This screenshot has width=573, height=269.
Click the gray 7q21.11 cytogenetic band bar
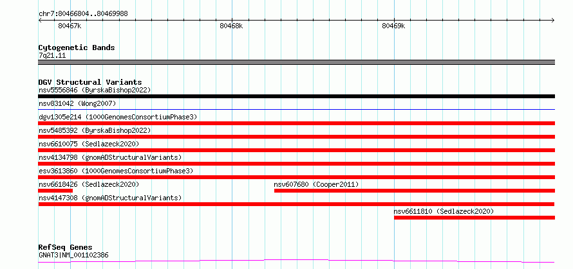coord(296,62)
